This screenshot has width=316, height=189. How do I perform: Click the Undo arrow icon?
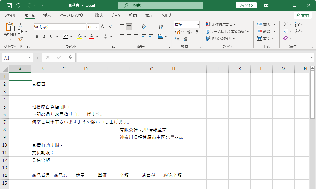(x=18, y=5)
